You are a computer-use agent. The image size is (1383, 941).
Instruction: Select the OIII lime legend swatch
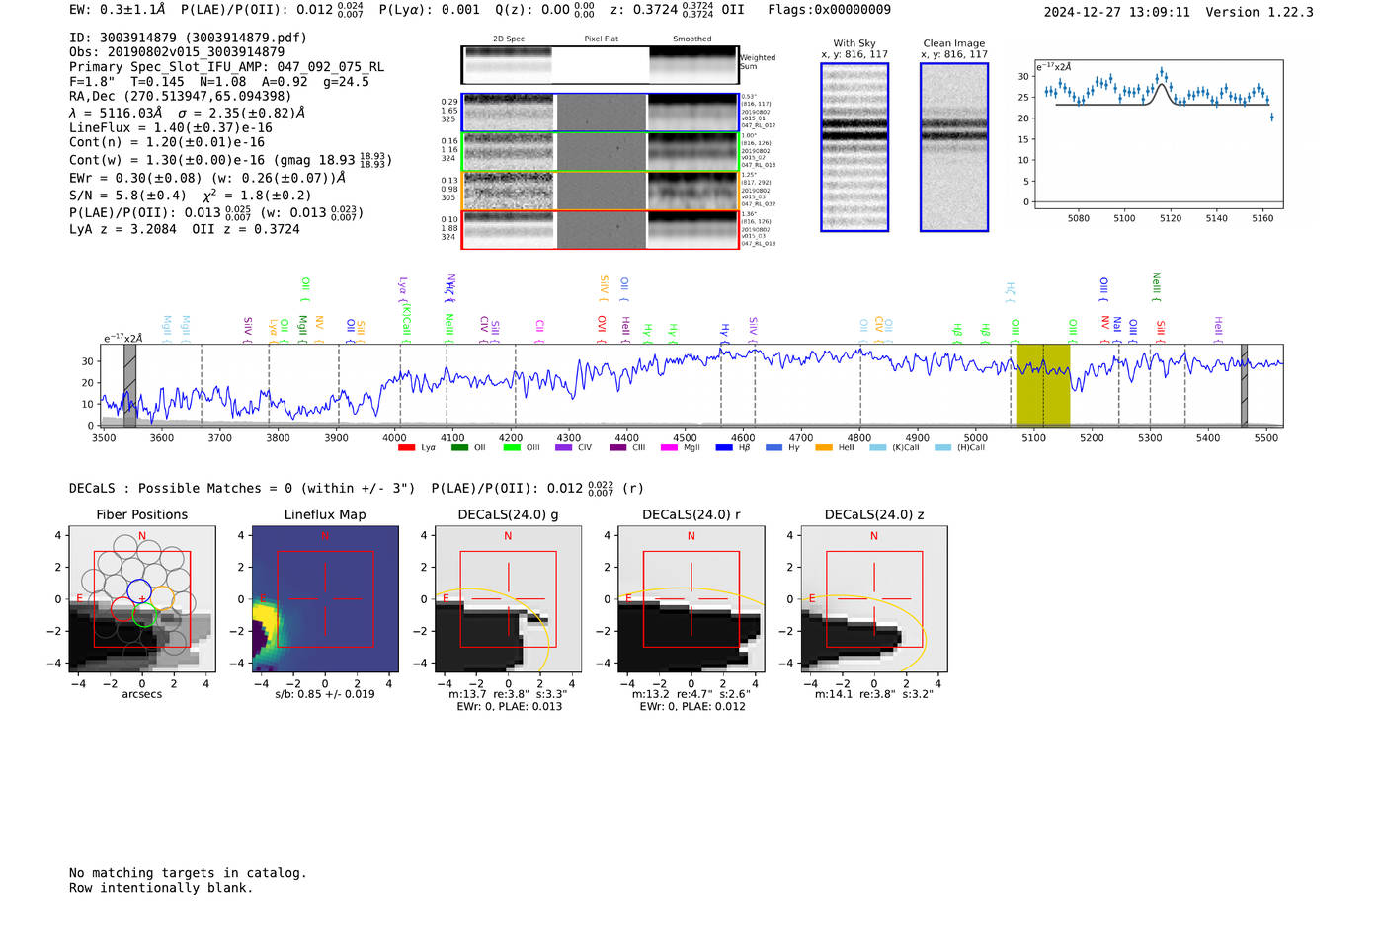coord(512,448)
